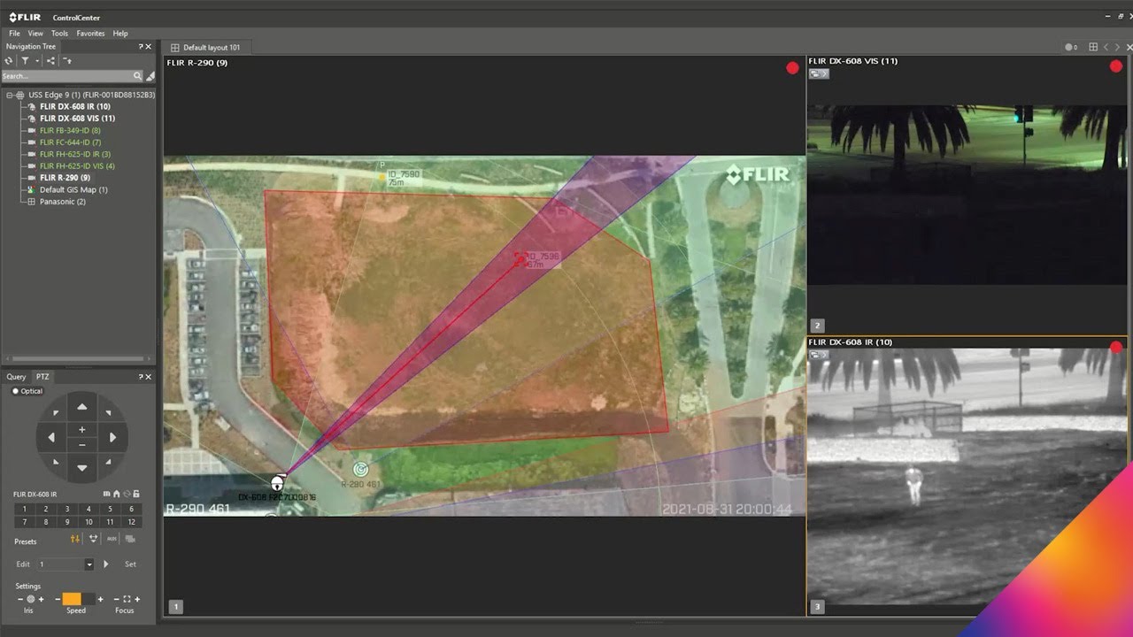
Task: Select FLIR DX-608 IR (10) in tree
Action: 75,106
